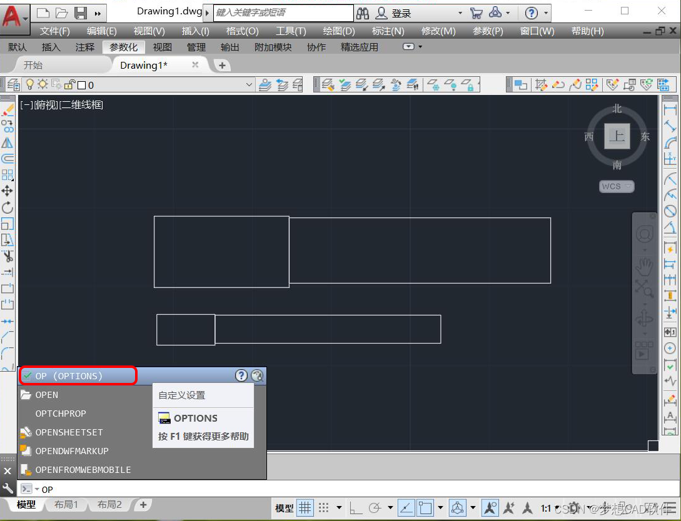
Task: Click the New drawing icon in title bar
Action: [x=43, y=13]
